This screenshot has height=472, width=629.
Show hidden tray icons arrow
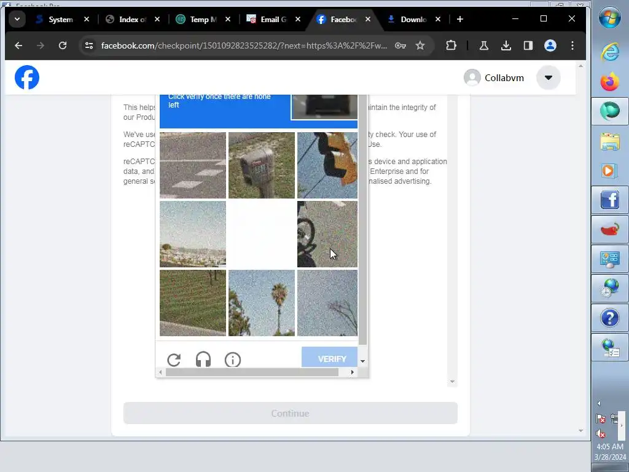599,403
